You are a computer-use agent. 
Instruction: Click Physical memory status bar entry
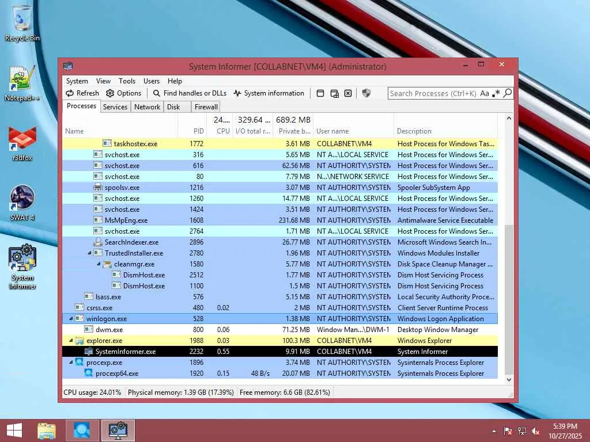[180, 393]
